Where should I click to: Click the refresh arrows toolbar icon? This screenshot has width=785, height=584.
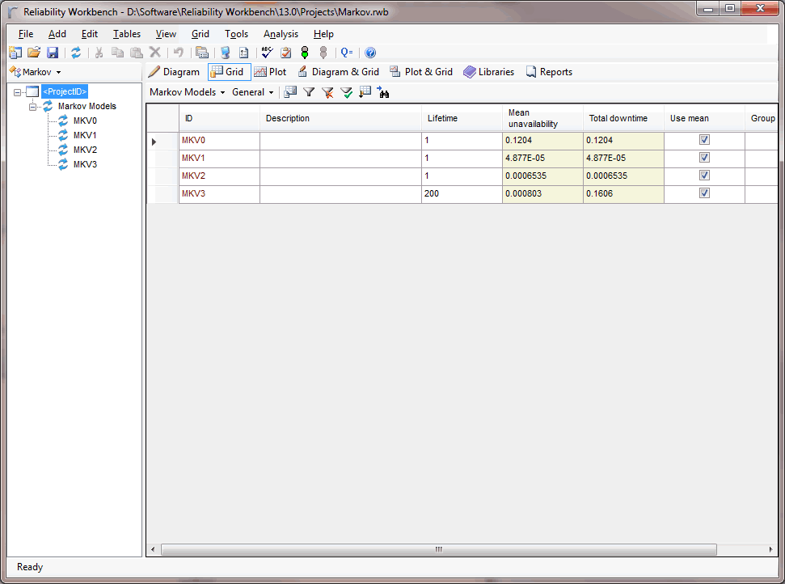pos(76,53)
